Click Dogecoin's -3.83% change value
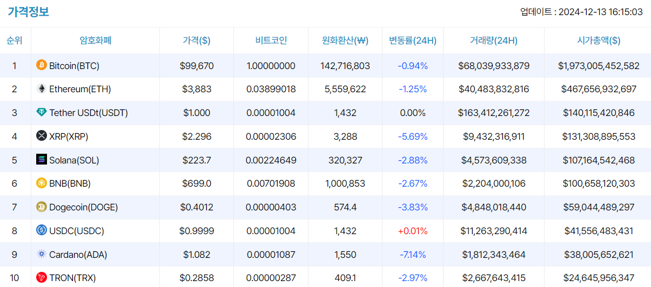The image size is (651, 287). pos(413,207)
